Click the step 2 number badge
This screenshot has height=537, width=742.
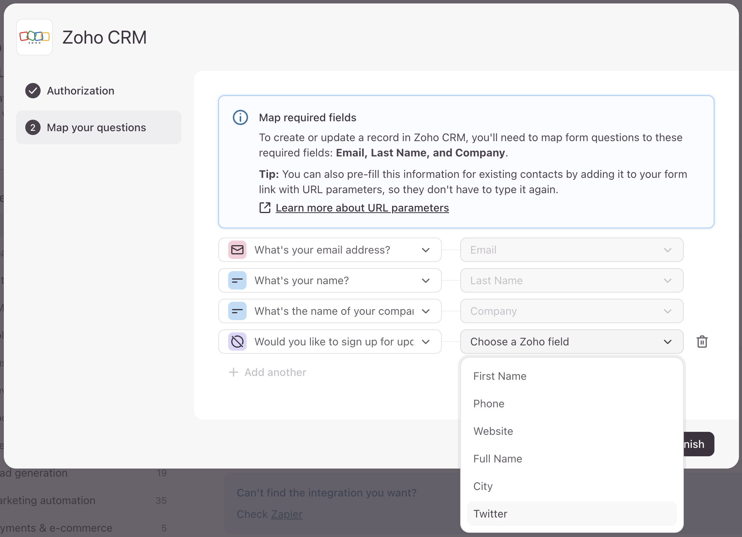33,127
